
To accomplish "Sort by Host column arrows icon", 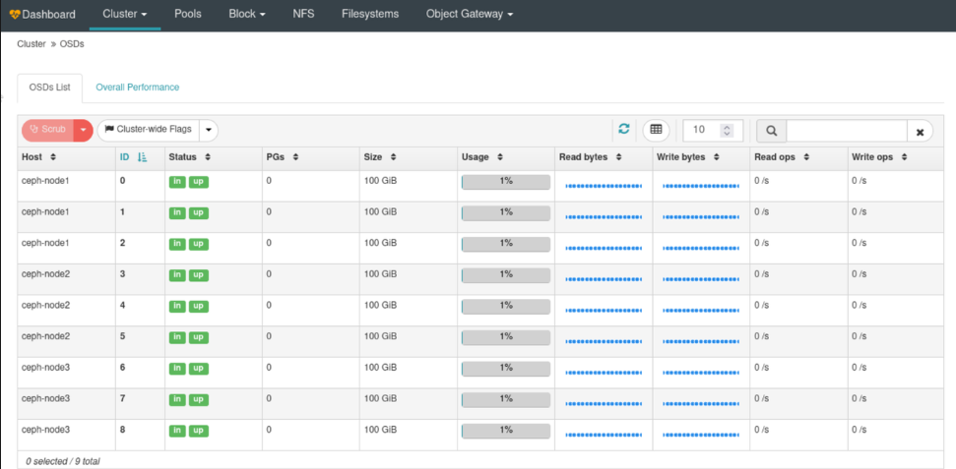I will tap(53, 157).
